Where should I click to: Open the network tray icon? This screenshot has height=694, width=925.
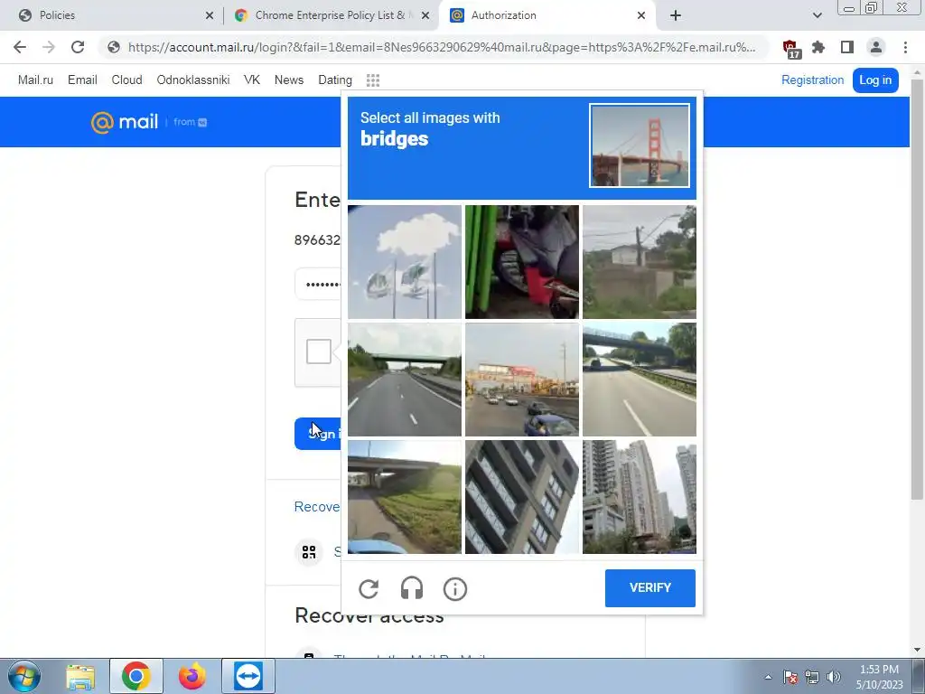click(812, 677)
